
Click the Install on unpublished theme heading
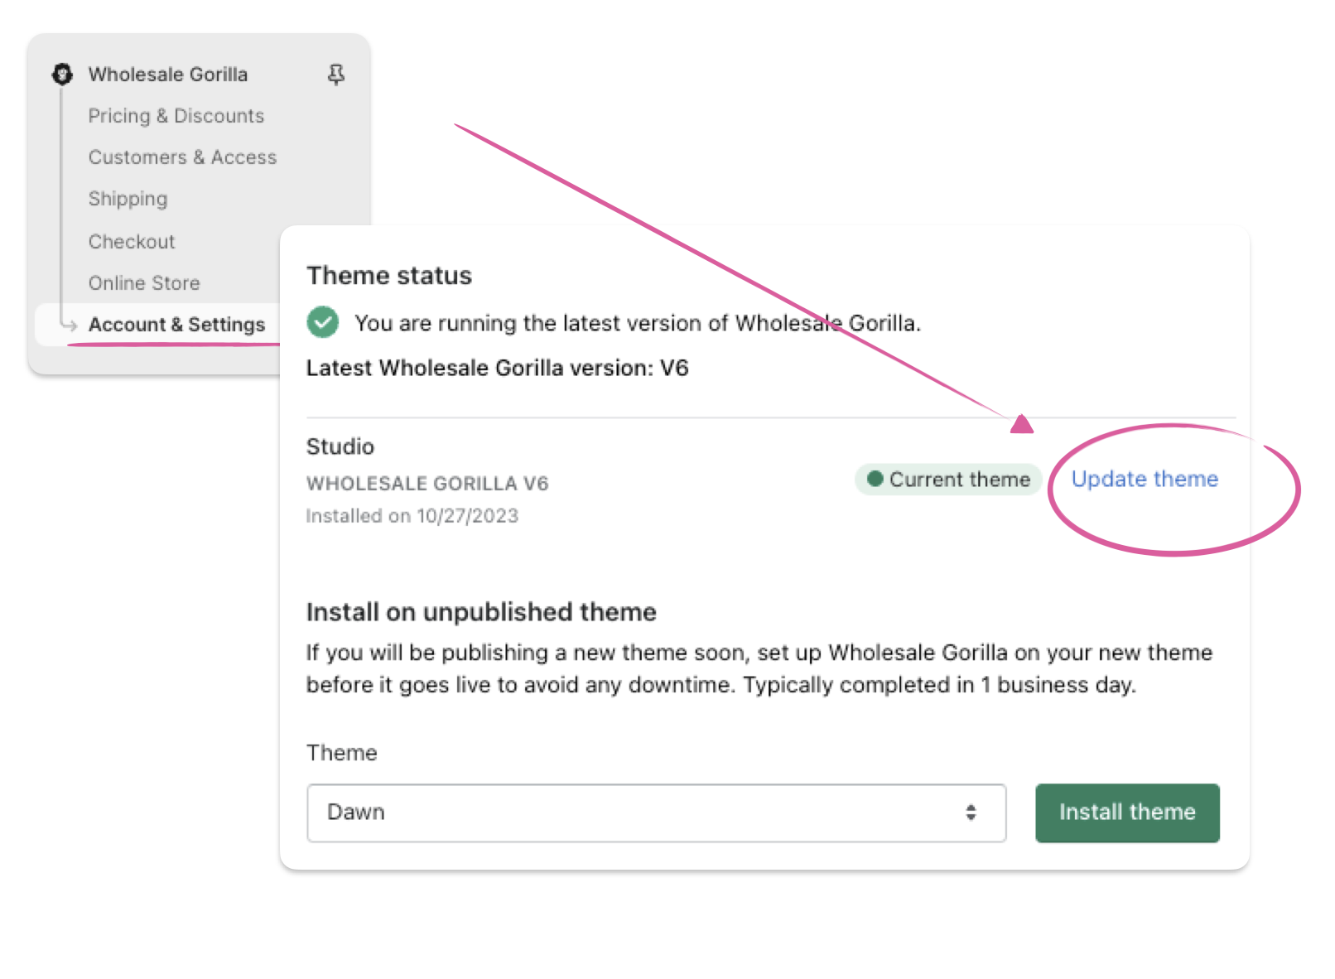[x=481, y=612]
